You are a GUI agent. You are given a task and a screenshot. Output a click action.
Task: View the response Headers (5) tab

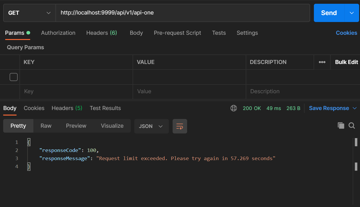66,108
